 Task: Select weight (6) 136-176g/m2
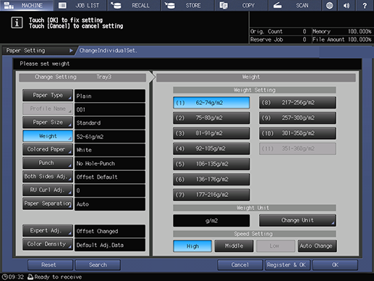point(211,180)
